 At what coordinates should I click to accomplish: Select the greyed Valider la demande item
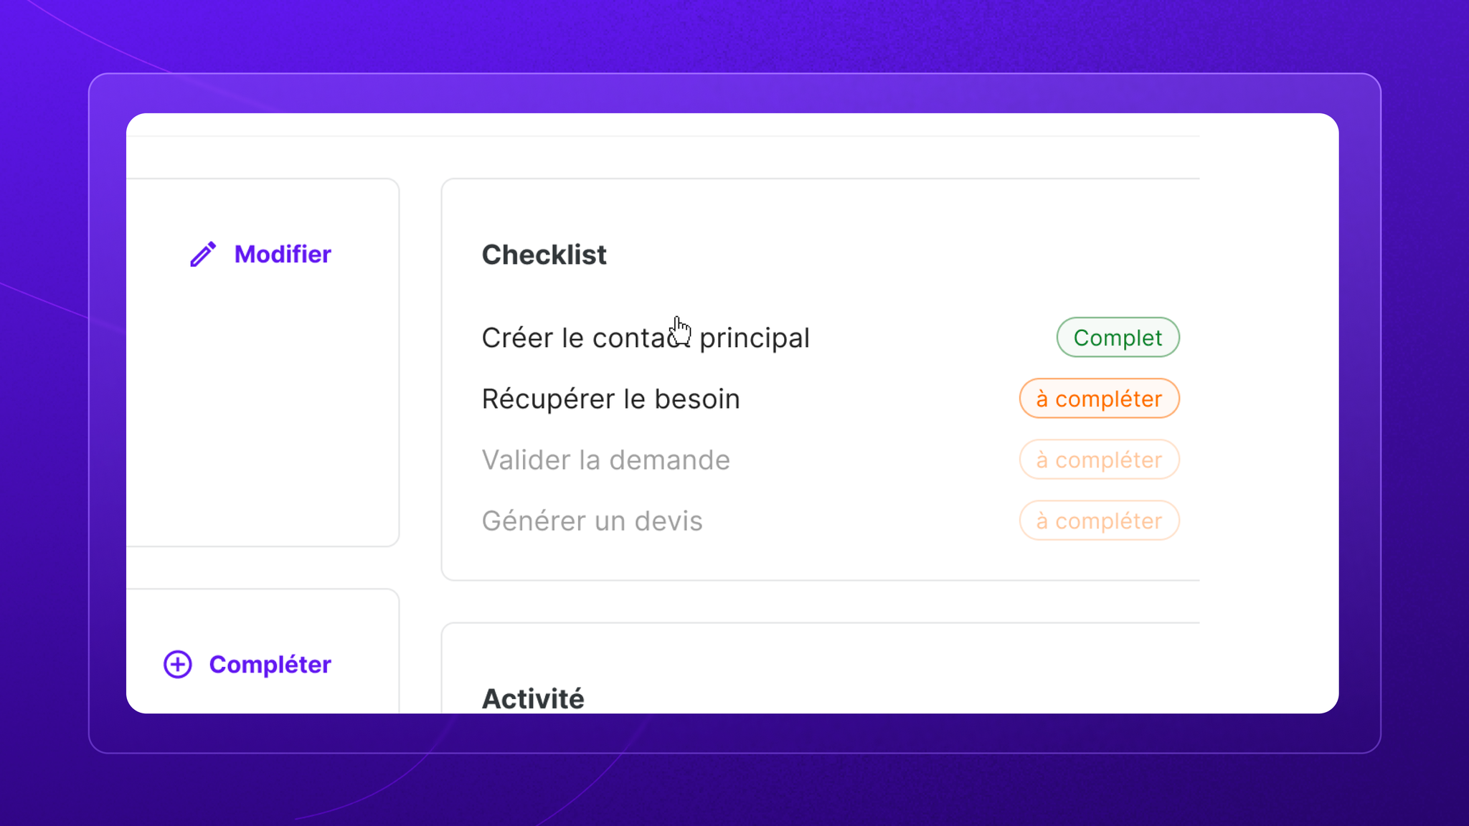pos(605,460)
